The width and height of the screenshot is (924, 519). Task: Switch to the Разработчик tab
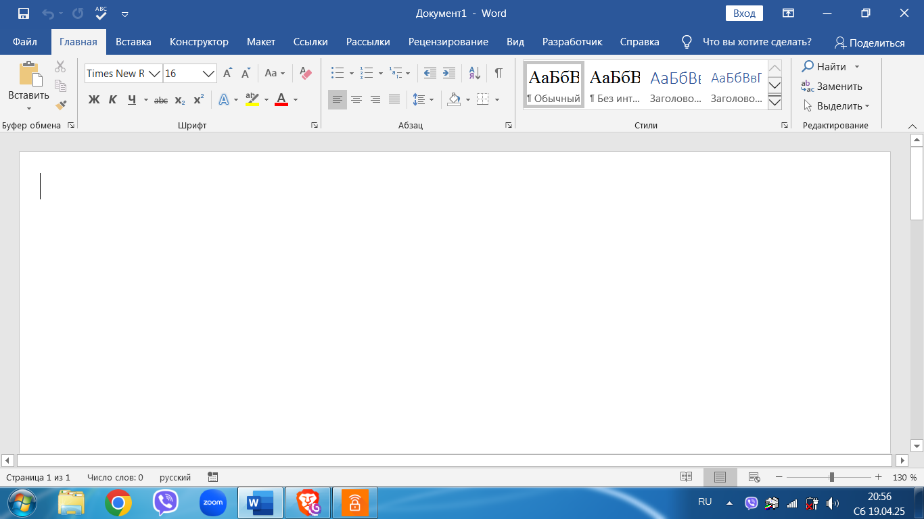572,42
